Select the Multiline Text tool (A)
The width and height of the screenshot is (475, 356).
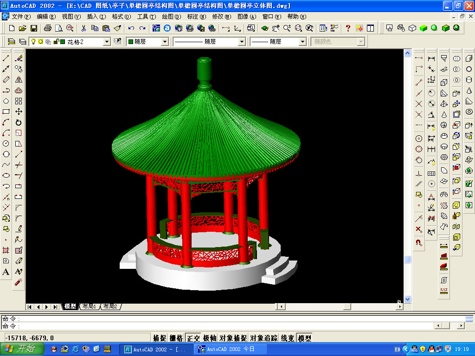(6, 272)
